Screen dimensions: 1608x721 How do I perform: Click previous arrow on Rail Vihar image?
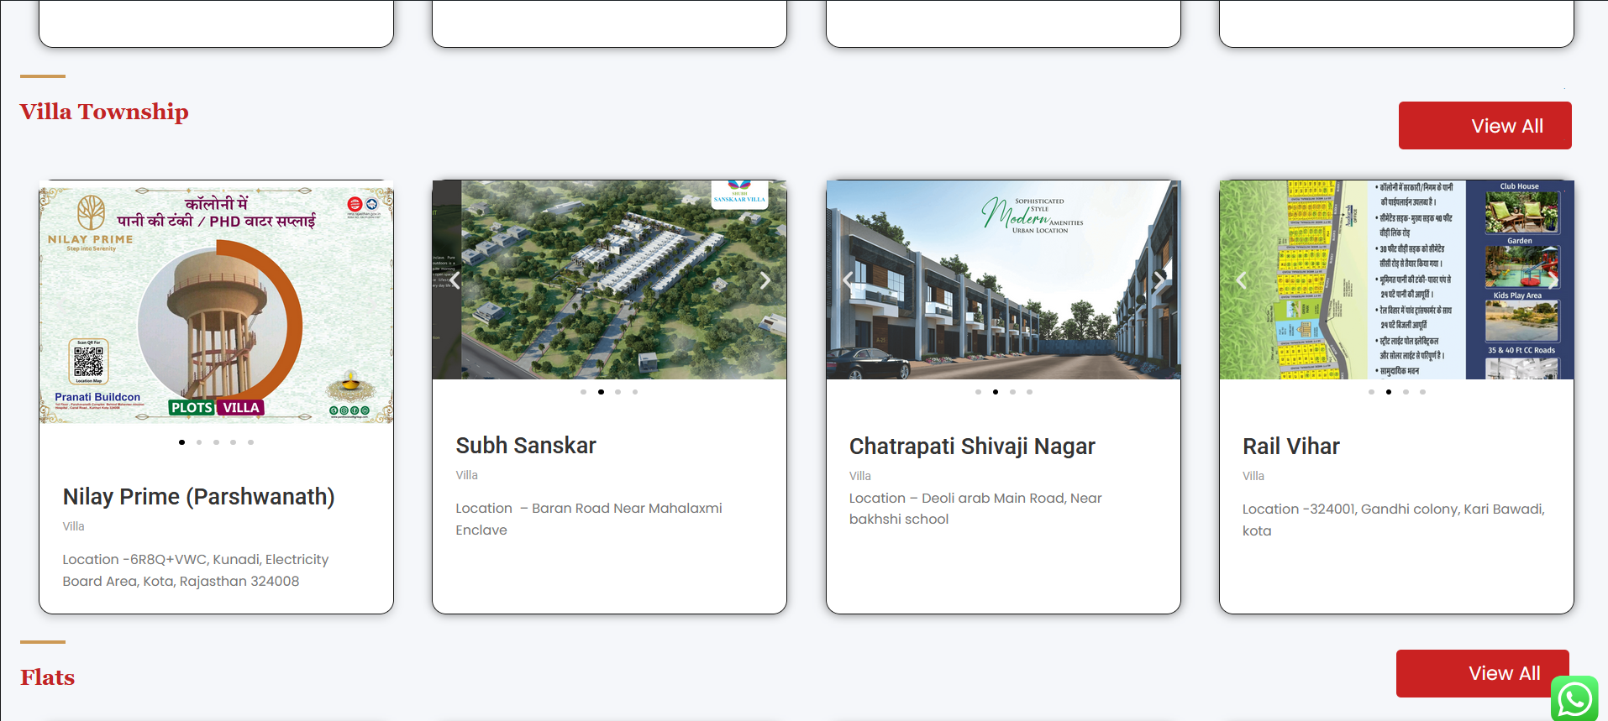(1241, 280)
